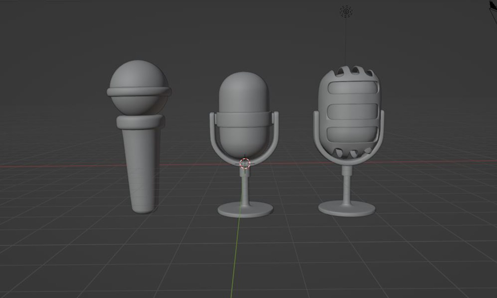Screen dimensions: 497x298
Task: Click the slotted grille microphone's round base
Action: (347, 208)
